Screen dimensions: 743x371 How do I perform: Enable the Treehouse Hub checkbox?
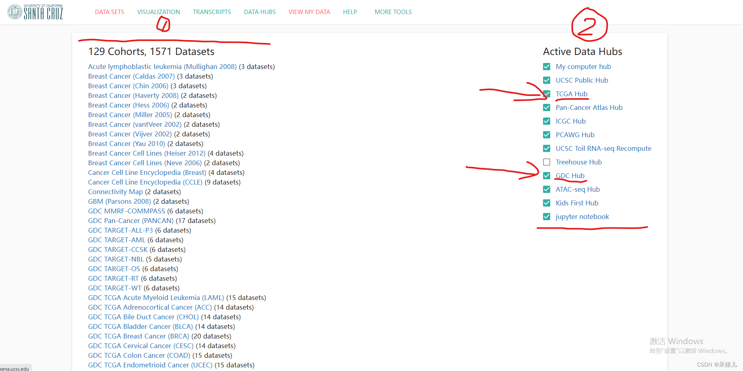[547, 162]
